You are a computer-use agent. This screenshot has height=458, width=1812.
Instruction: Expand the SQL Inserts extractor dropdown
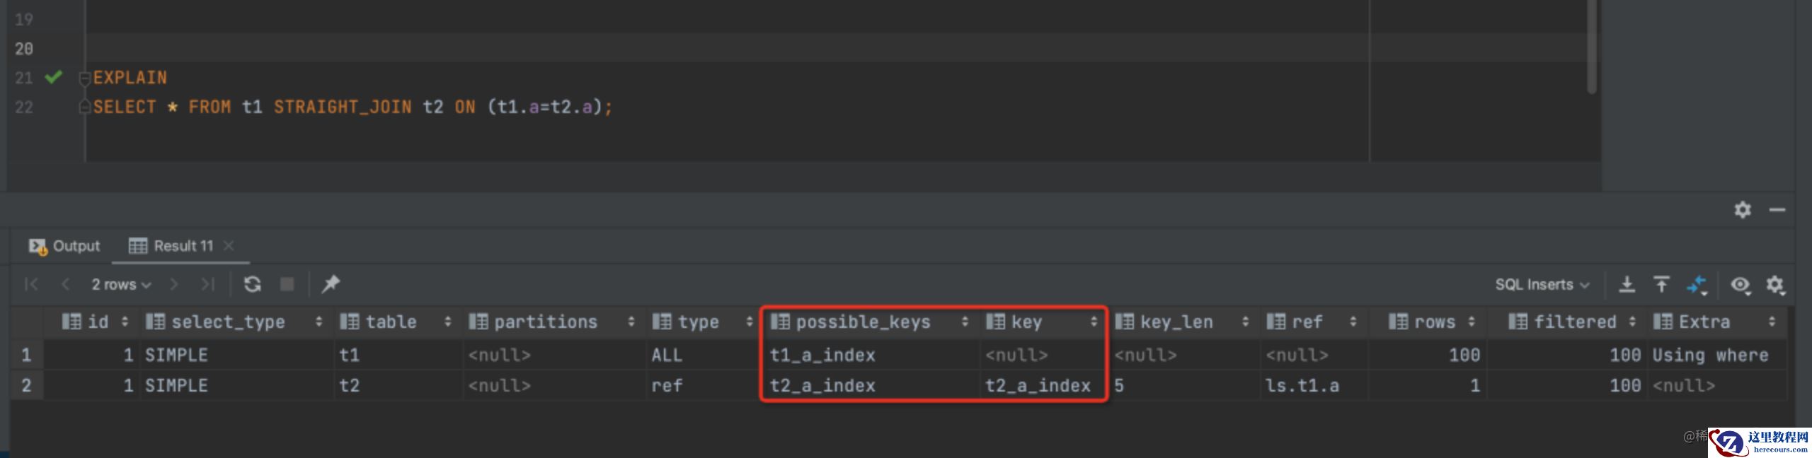pyautogui.click(x=1542, y=284)
